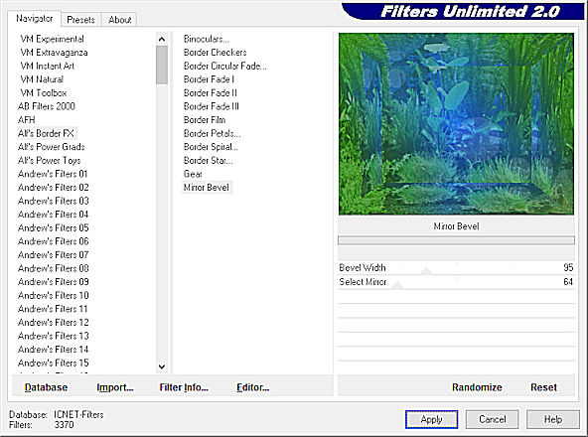
Task: Select VM Experimental category
Action: pos(52,39)
